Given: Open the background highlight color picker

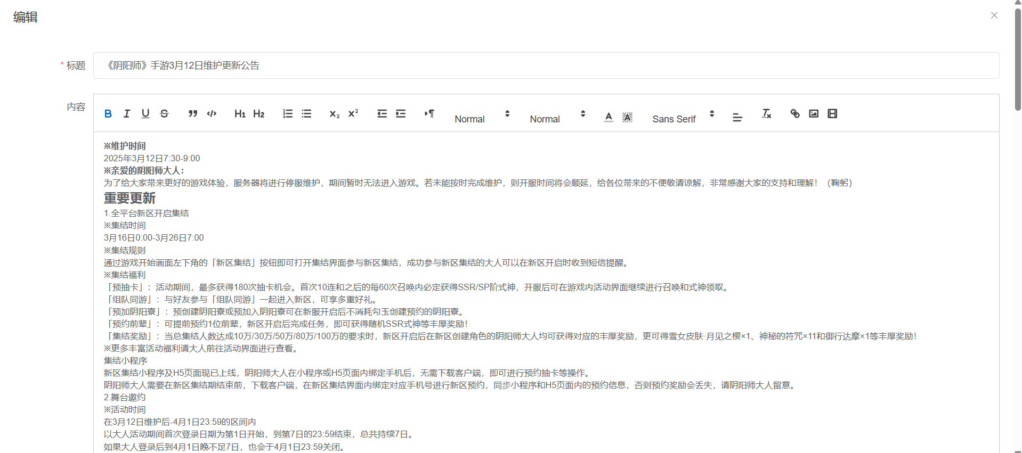Looking at the screenshot, I should [x=627, y=117].
